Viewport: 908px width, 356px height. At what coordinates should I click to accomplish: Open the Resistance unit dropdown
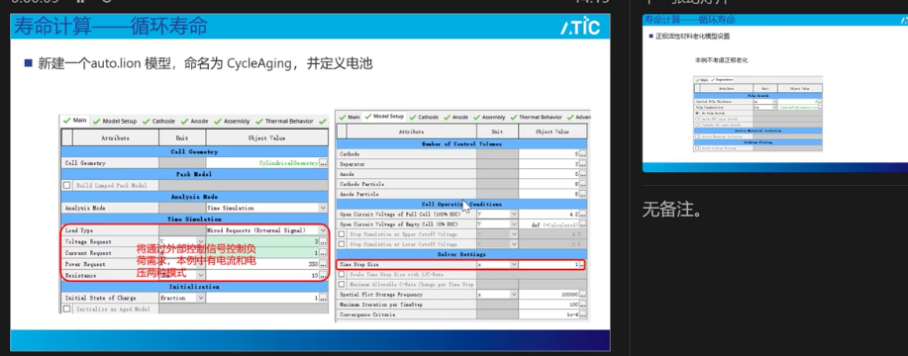point(200,276)
